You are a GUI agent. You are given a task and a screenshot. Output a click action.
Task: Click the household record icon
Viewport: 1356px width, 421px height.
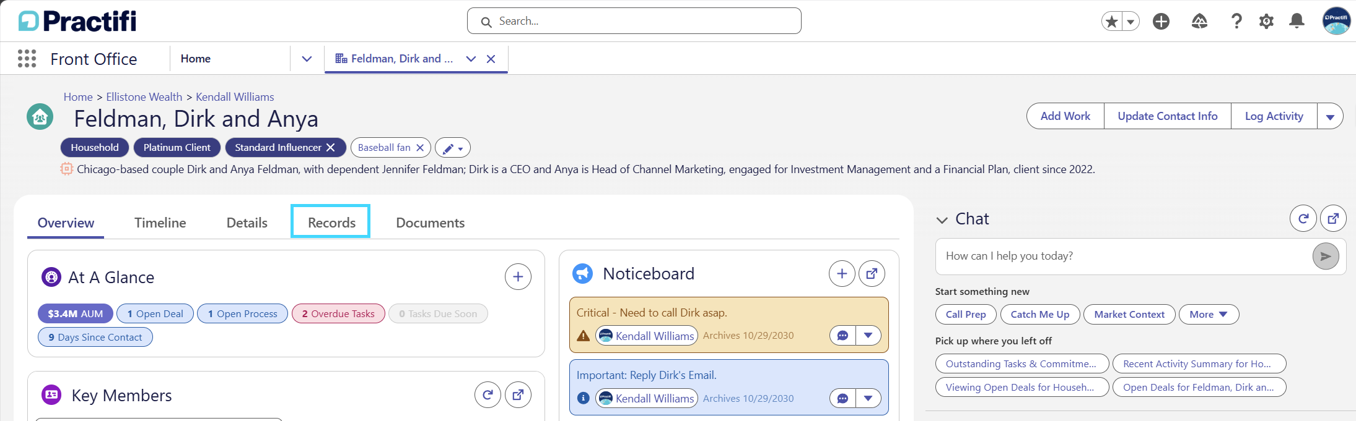40,117
